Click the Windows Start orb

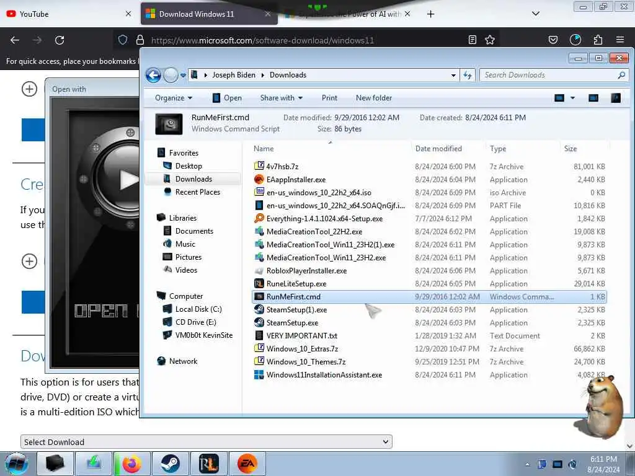16,464
